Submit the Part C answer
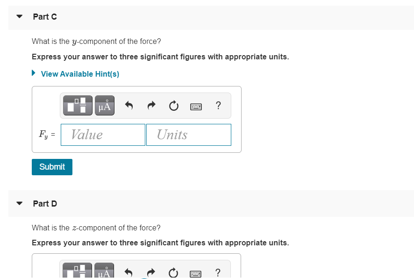The image size is (414, 279). pos(52,167)
